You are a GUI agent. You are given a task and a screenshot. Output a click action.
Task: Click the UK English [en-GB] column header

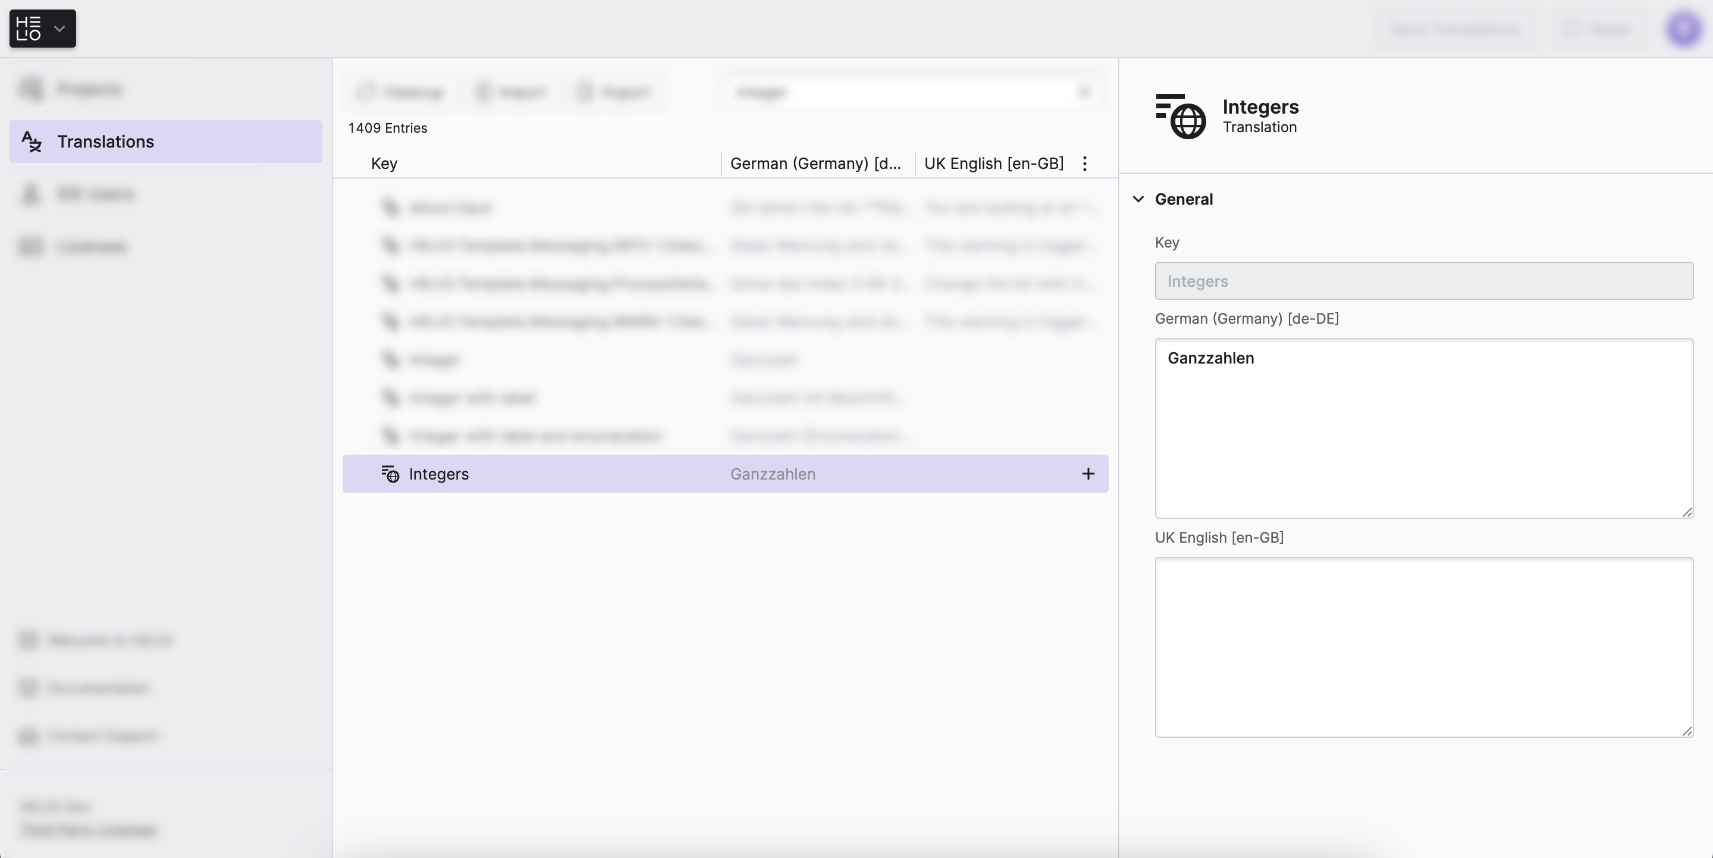tap(993, 164)
